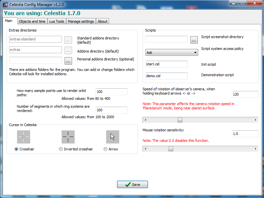This screenshot has height=198, width=264.
Task: Click the orbit path sample points field
Action: (111, 92)
